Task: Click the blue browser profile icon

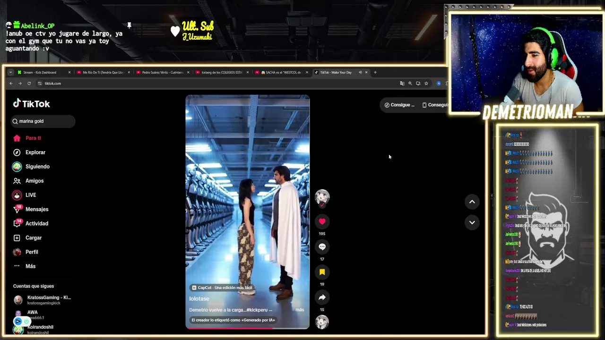Action: pyautogui.click(x=439, y=83)
